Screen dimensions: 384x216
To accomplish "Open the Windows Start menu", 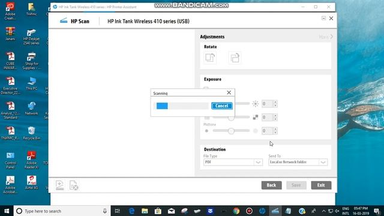I will point(7,211).
